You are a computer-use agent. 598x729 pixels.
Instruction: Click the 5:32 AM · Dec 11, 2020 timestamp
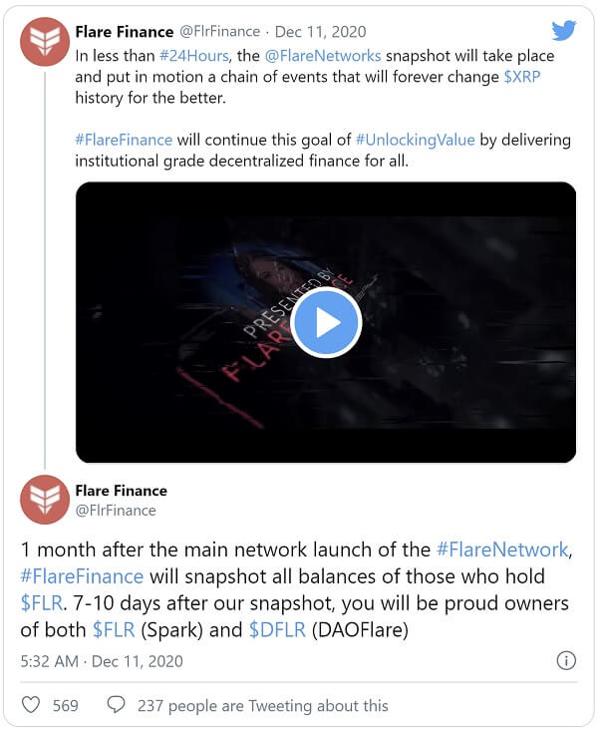point(102,660)
